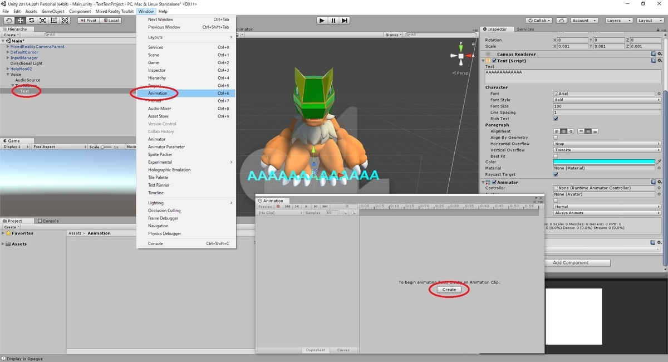Open the cyan Color swatch
Image resolution: width=668 pixels, height=362 pixels.
(604, 162)
